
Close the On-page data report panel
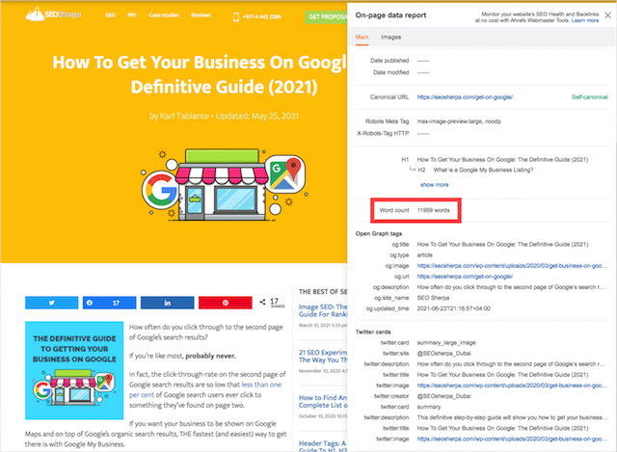click(x=608, y=15)
